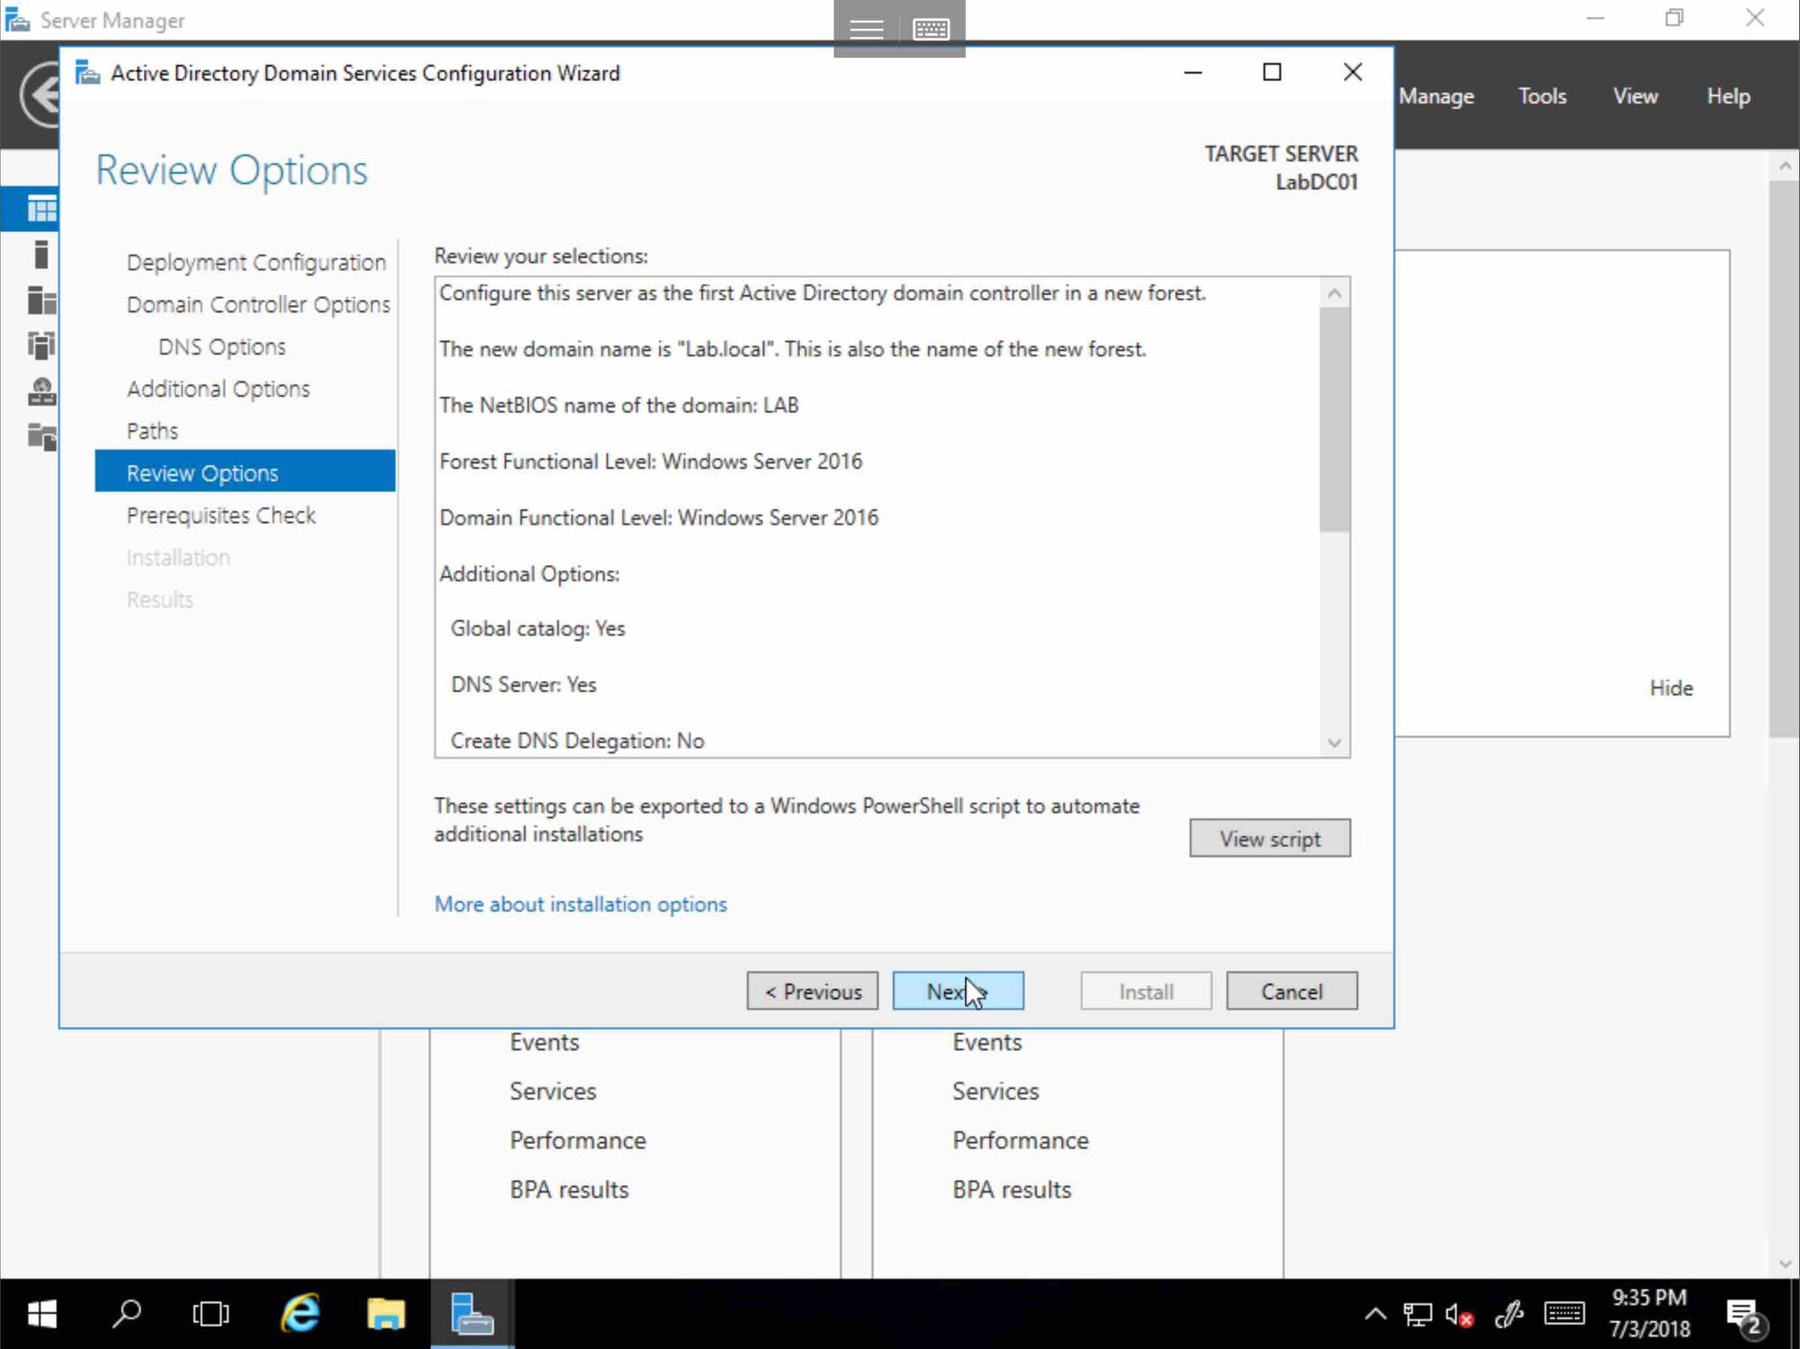
Task: Click the review selections scrollbar thumb
Action: click(1335, 419)
